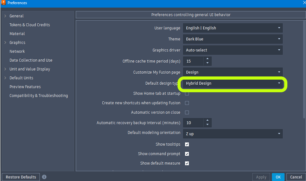Image resolution: width=306 pixels, height=181 pixels.
Task: Click the Restore Defaults button
Action: 21,177
